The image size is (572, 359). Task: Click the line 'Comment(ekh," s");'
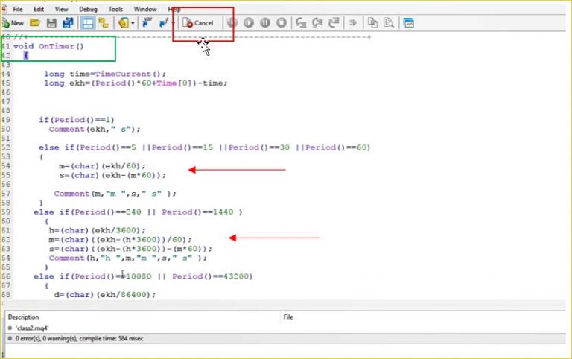95,129
